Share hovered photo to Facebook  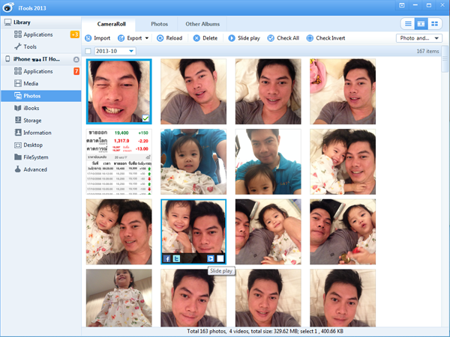click(166, 258)
